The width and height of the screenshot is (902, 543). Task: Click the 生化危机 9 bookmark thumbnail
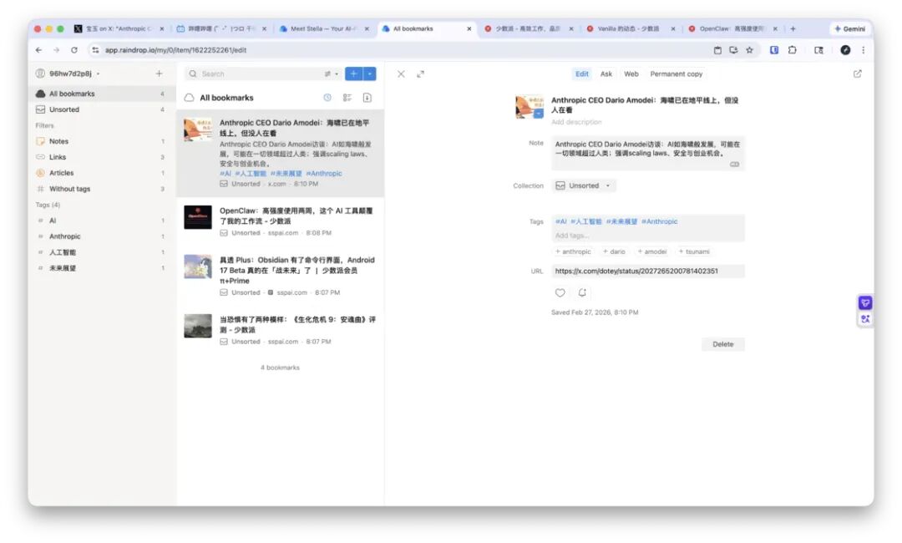[198, 326]
